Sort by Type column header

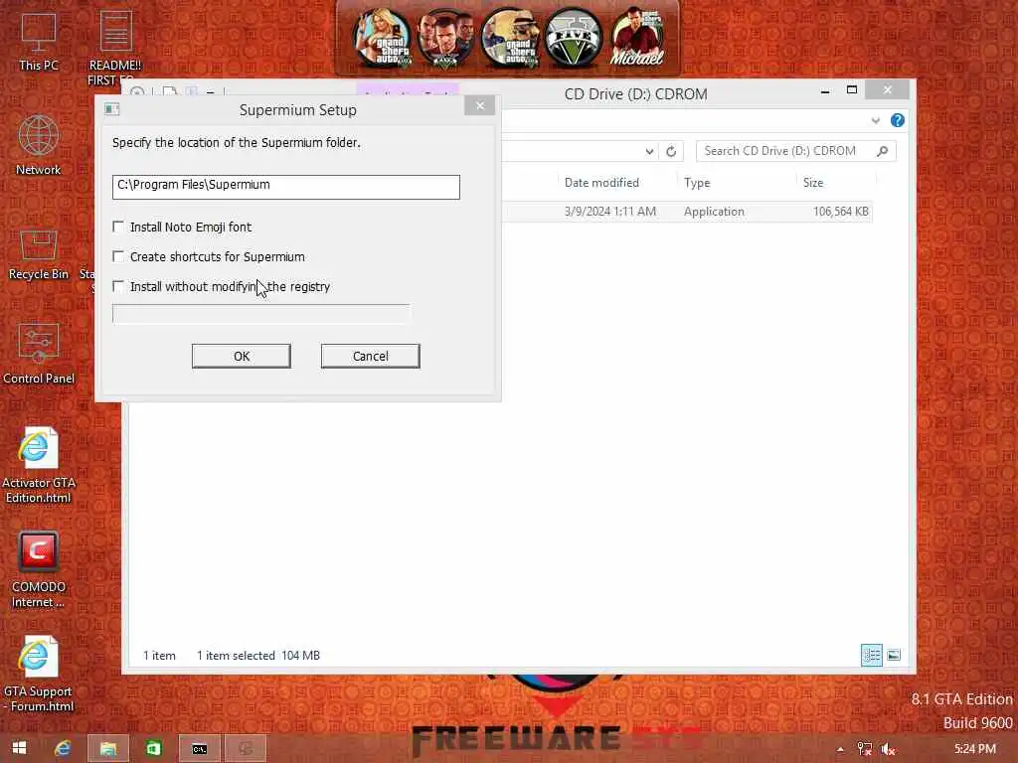(x=697, y=183)
